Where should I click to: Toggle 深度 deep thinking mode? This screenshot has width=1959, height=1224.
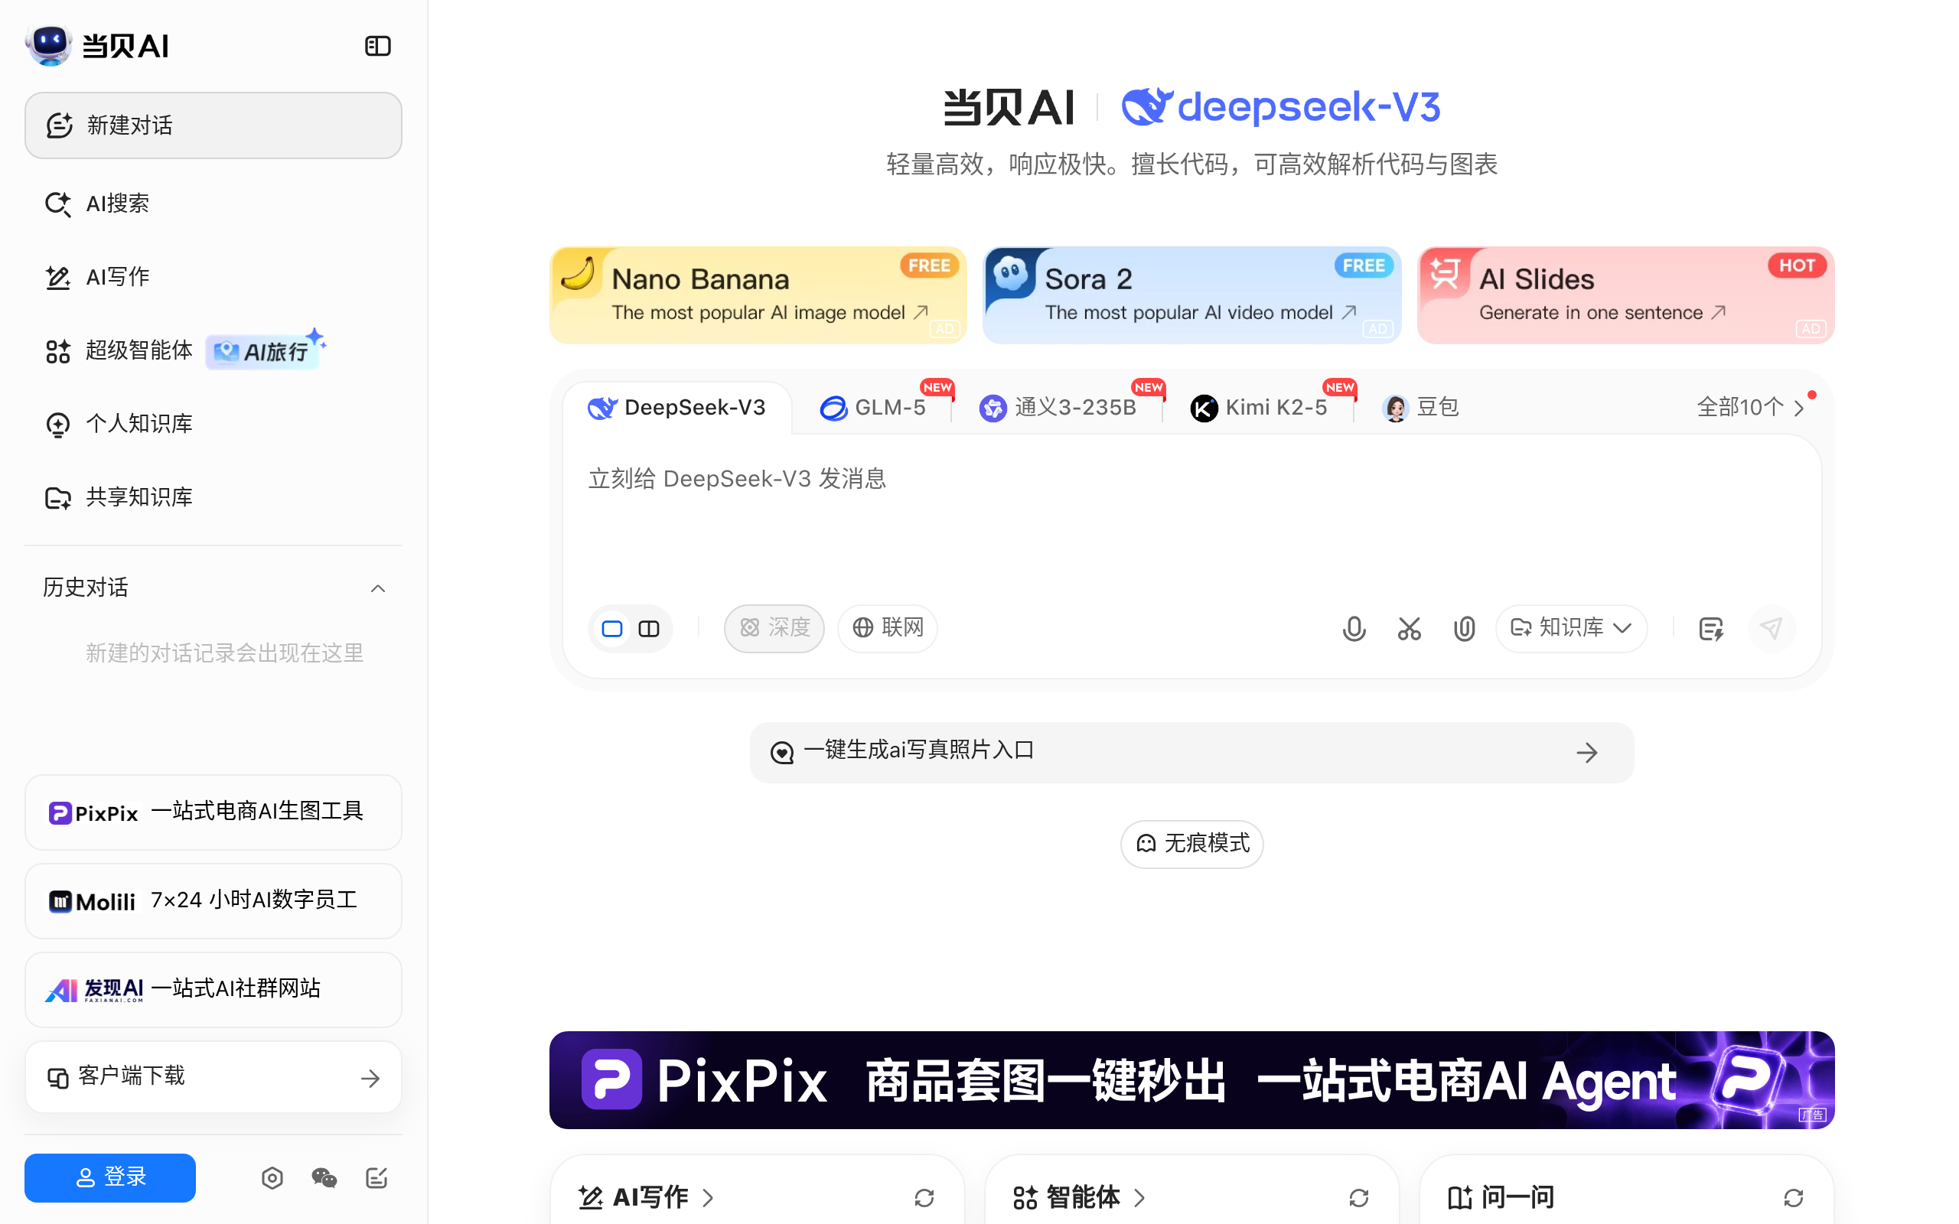point(774,628)
